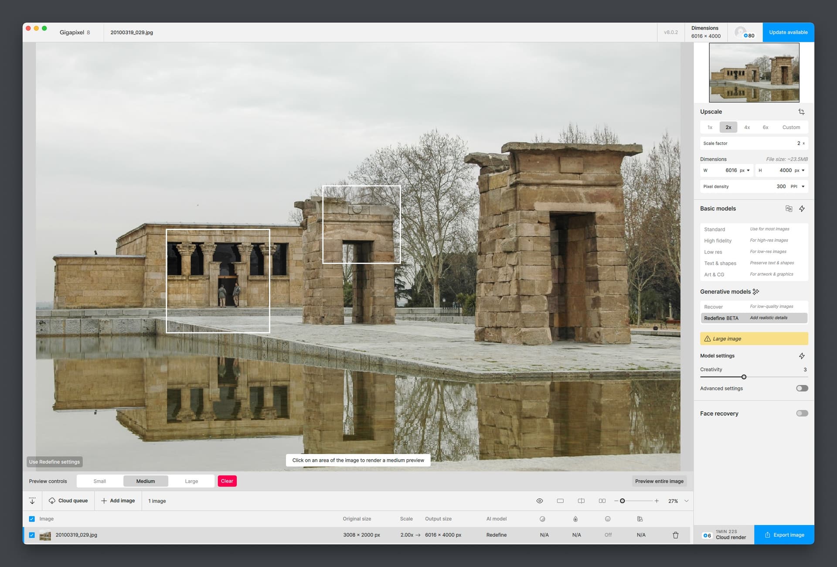837x567 pixels.
Task: Uncheck the 20100319_029.jpg row checkbox
Action: pos(32,535)
